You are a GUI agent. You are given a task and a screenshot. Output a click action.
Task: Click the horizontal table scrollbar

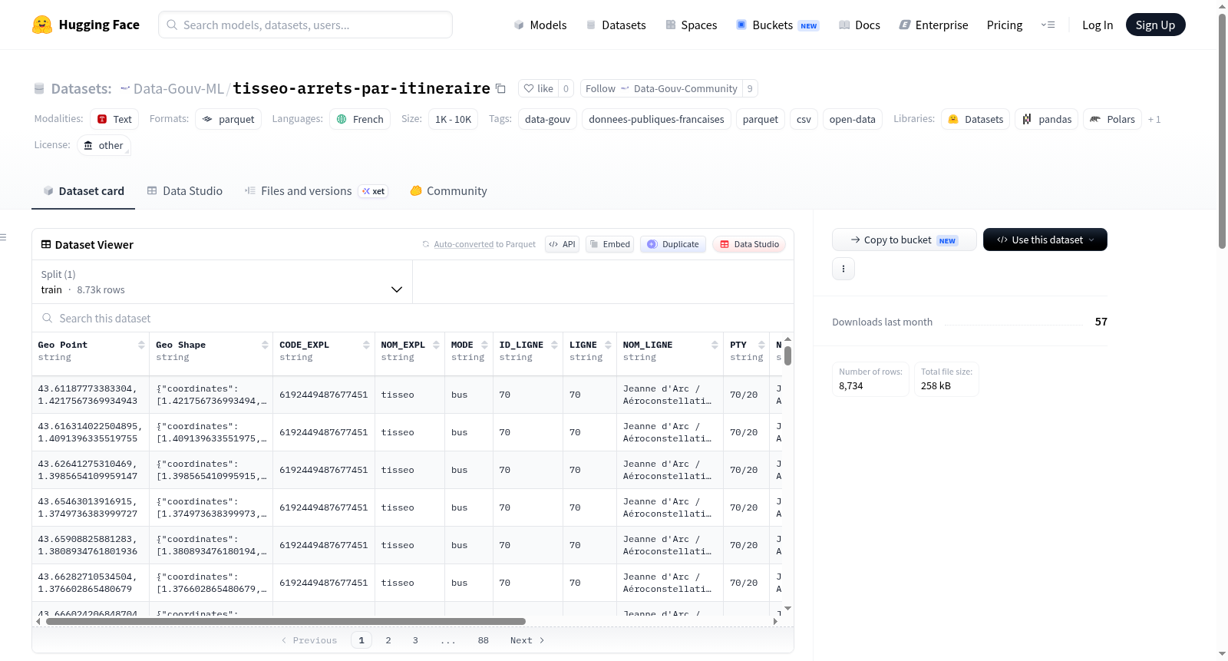tap(286, 621)
